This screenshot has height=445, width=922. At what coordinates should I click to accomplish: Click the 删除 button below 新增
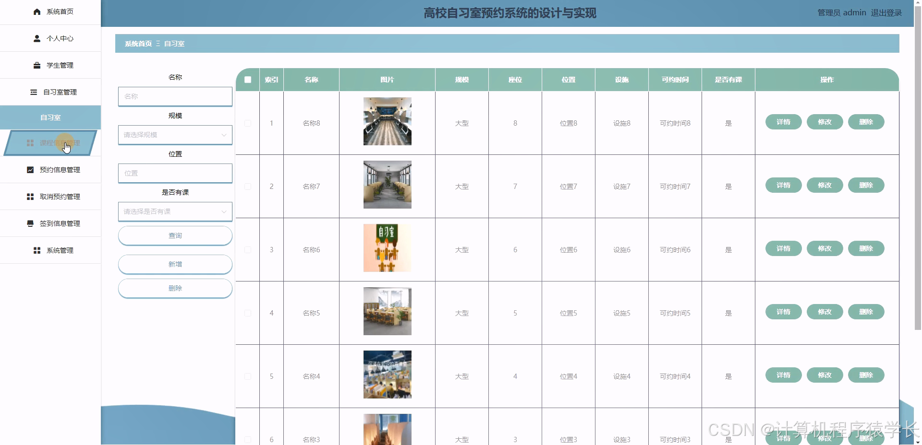click(x=175, y=288)
